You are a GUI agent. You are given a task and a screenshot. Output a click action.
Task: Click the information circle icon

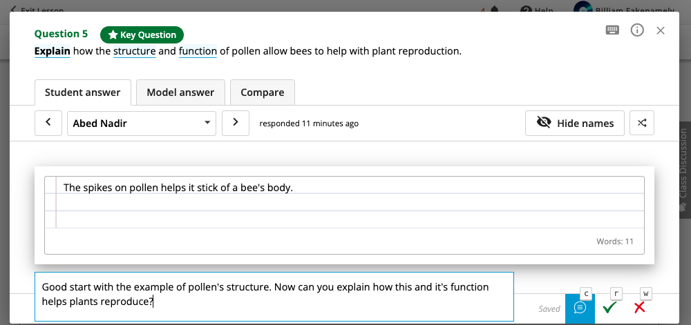(x=637, y=30)
